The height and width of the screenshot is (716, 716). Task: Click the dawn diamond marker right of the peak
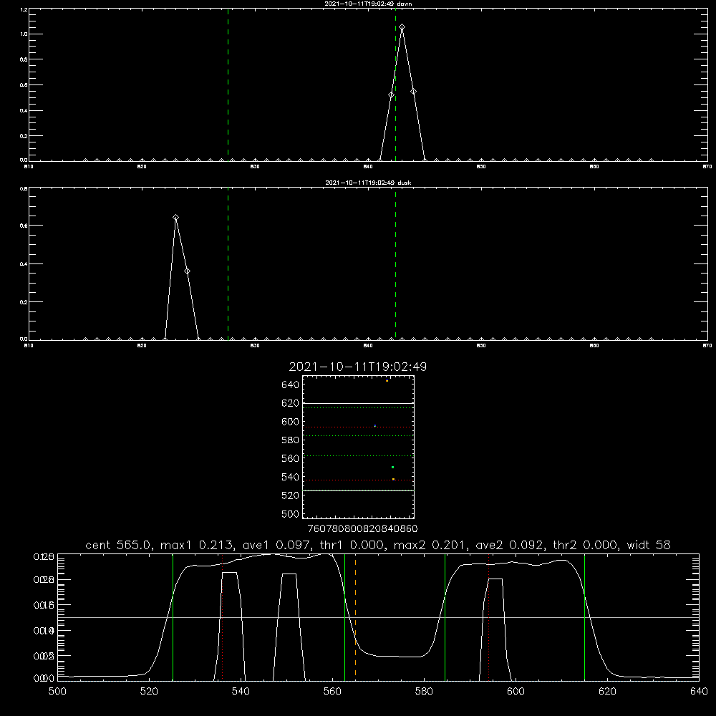[413, 92]
